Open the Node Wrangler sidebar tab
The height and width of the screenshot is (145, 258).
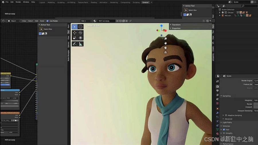[x=69, y=56]
